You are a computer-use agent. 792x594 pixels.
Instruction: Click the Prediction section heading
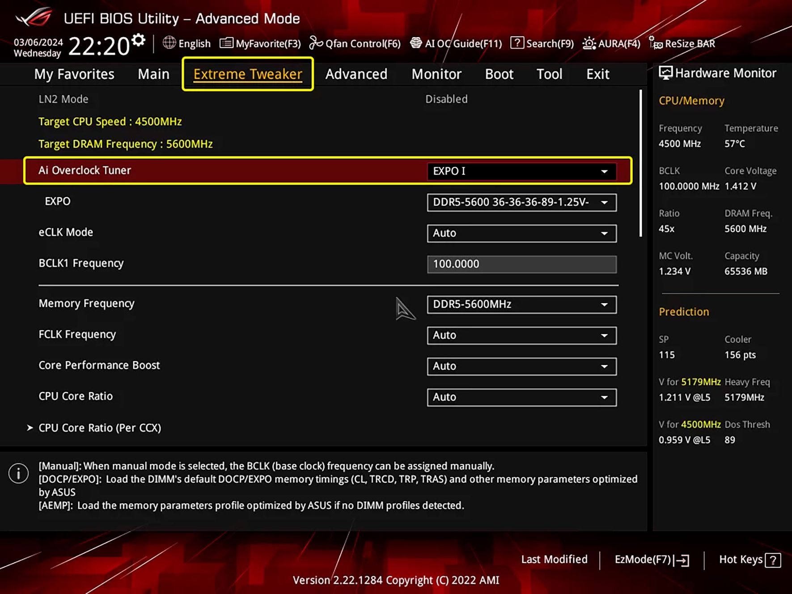coord(684,312)
